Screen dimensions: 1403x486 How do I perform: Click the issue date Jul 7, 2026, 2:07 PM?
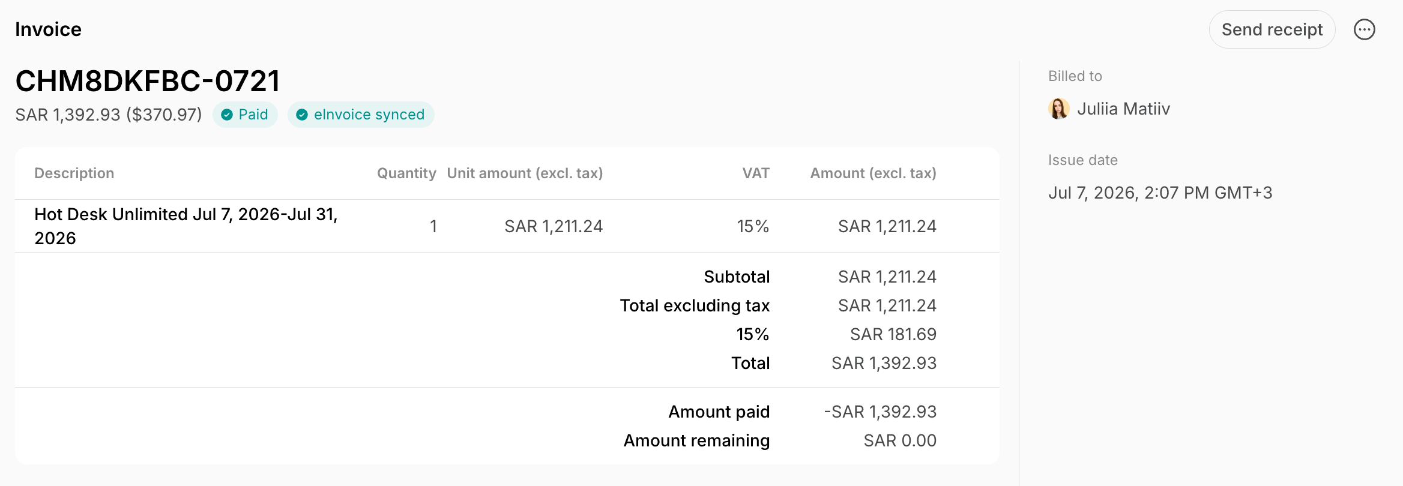(1160, 193)
